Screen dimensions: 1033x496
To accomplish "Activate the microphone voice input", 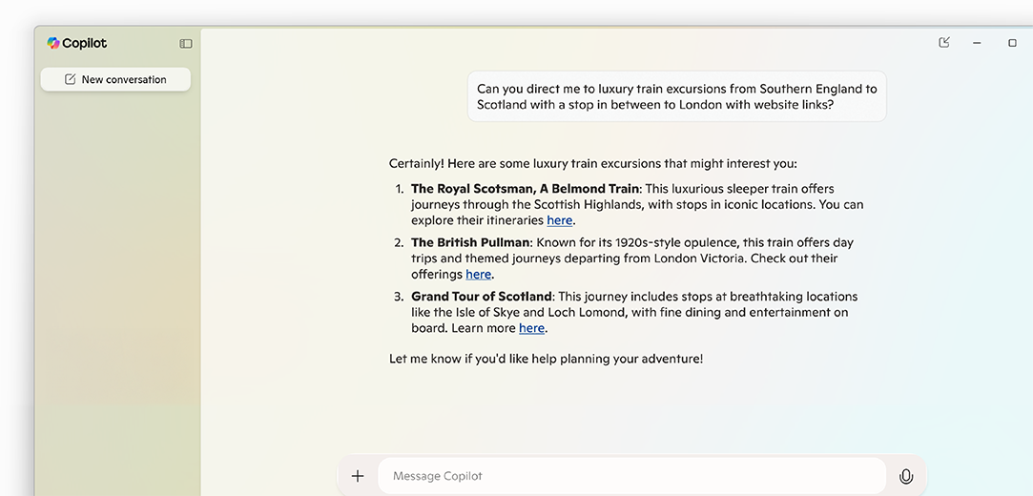I will click(x=906, y=476).
